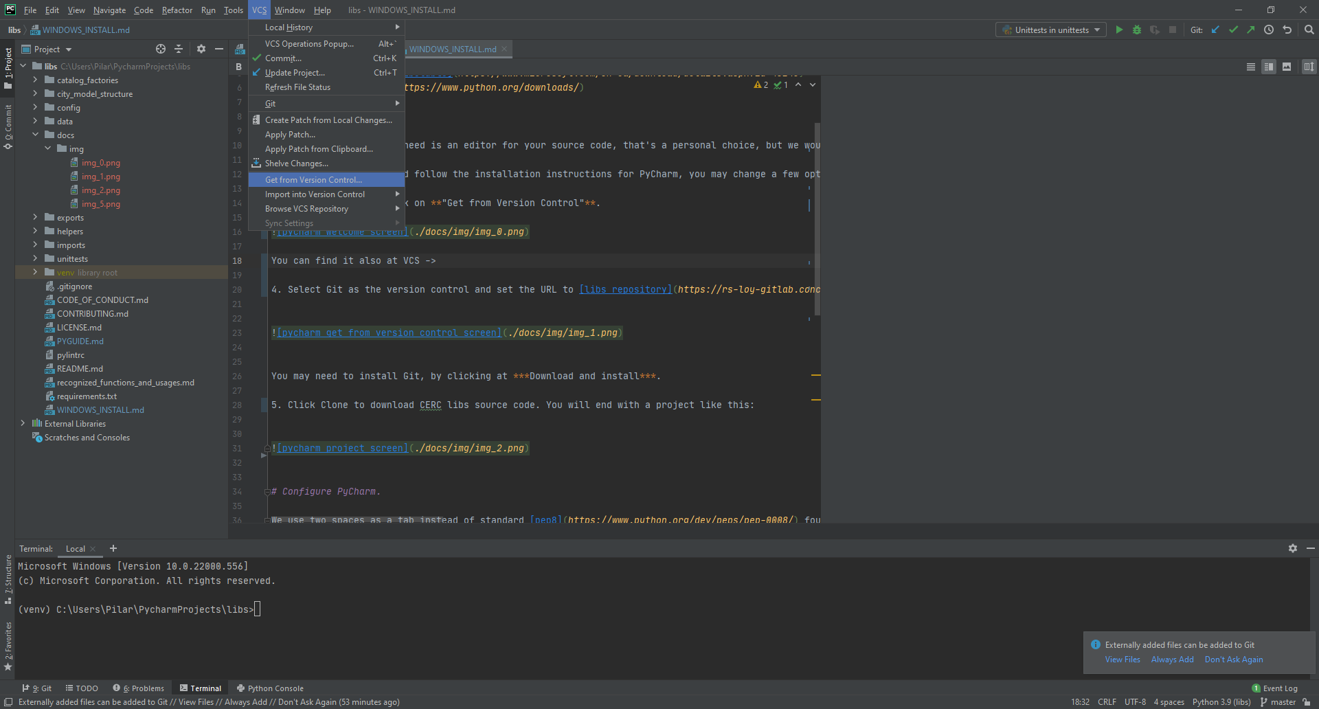This screenshot has width=1319, height=709.
Task: Toggle the Structure tool window button
Action: [8, 579]
